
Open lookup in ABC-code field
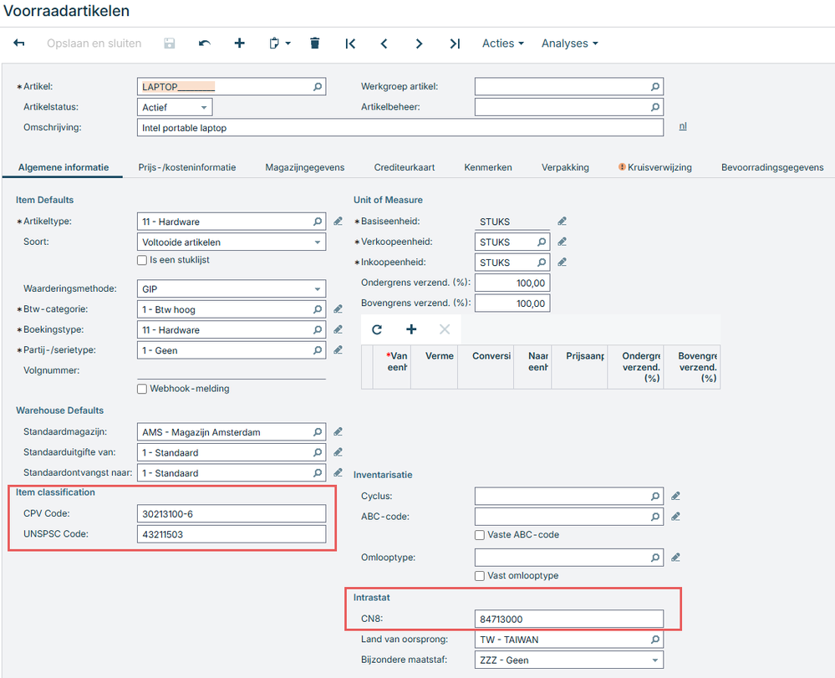[x=655, y=517]
